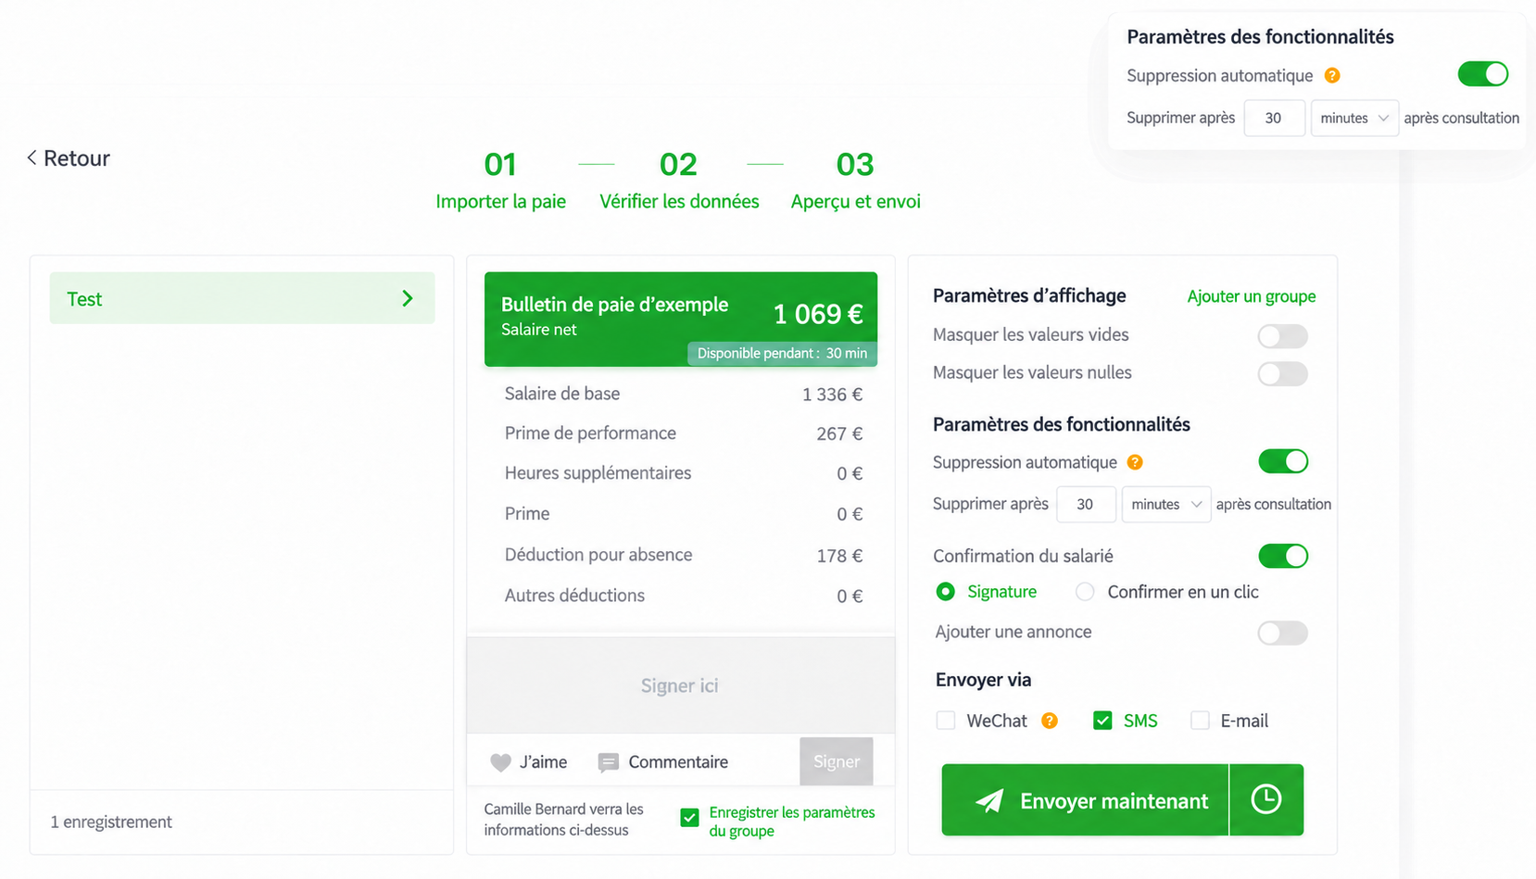The image size is (1536, 879).
Task: Go to step 02 Vérifier les données
Action: point(679,181)
